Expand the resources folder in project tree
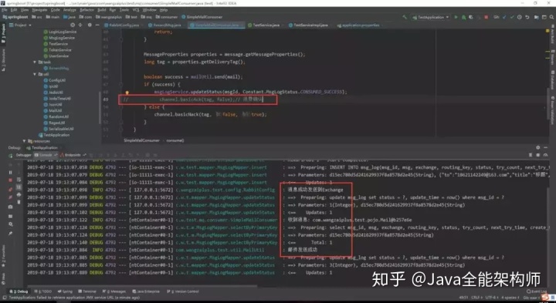Screen dimensions: 556x303 [x=25, y=141]
